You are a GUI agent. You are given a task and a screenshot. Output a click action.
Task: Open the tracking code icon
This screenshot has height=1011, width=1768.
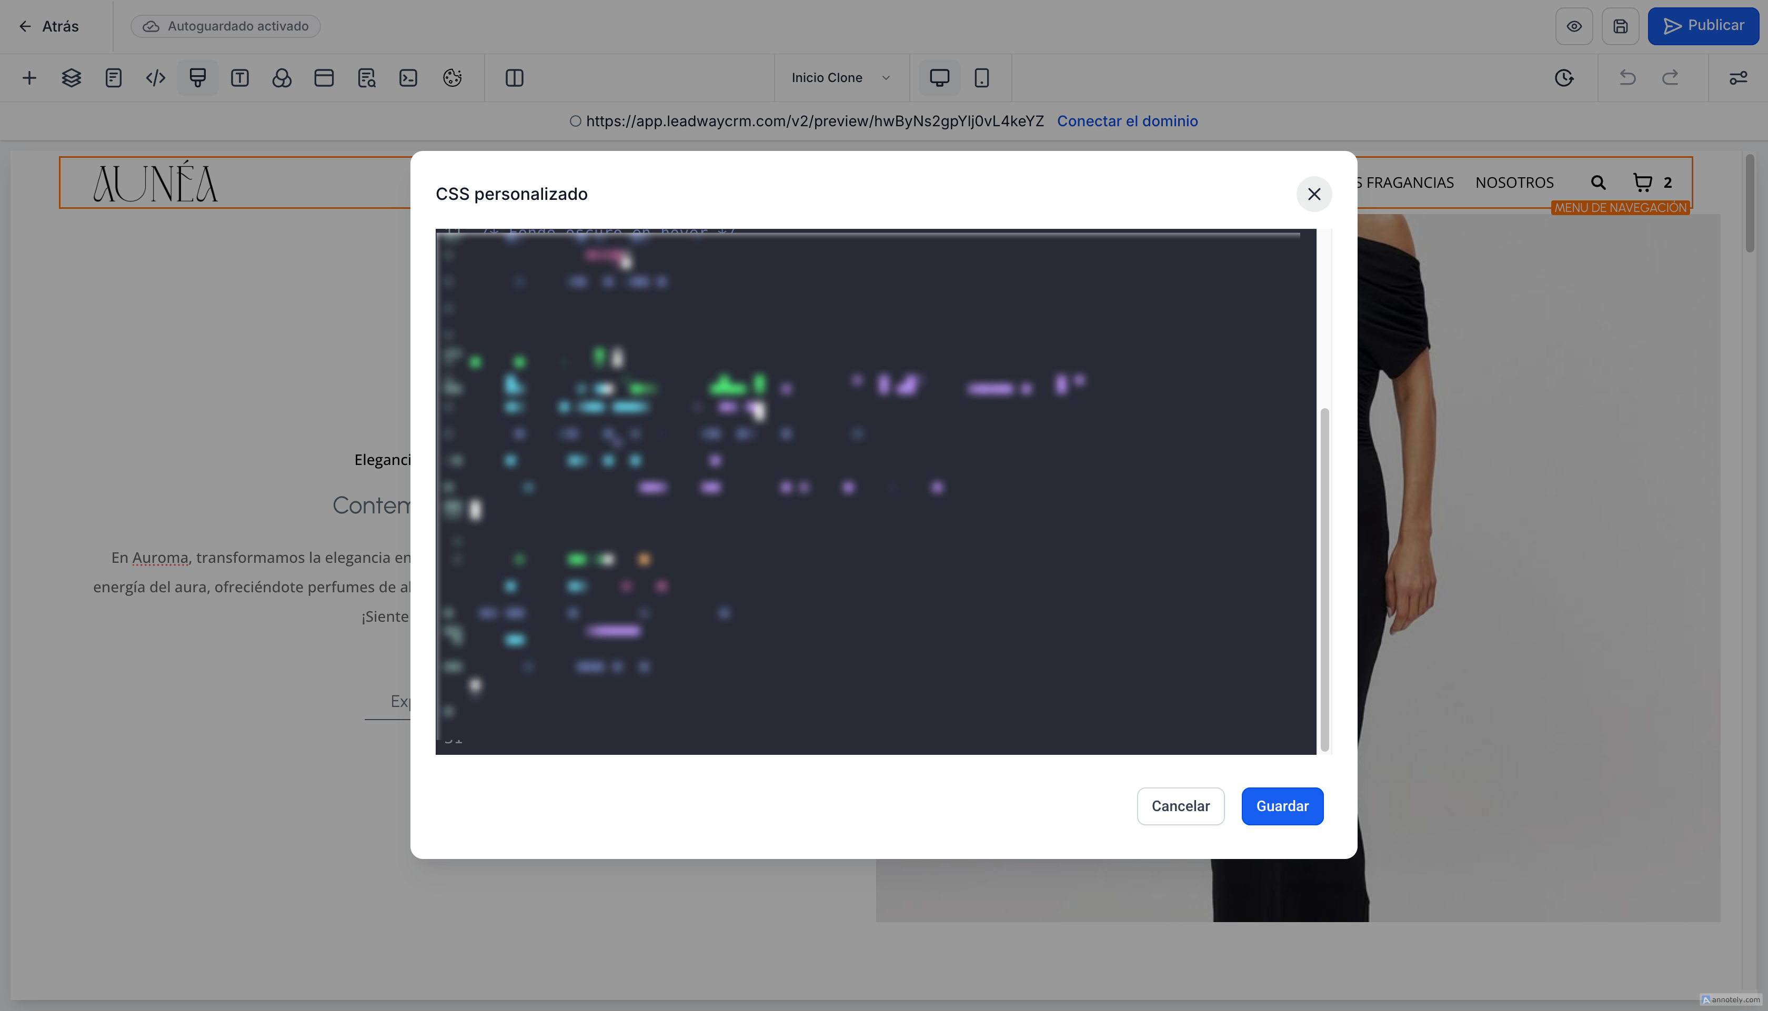click(x=156, y=78)
